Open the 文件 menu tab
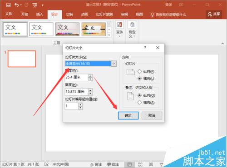This screenshot has height=168, width=227. click(9, 14)
